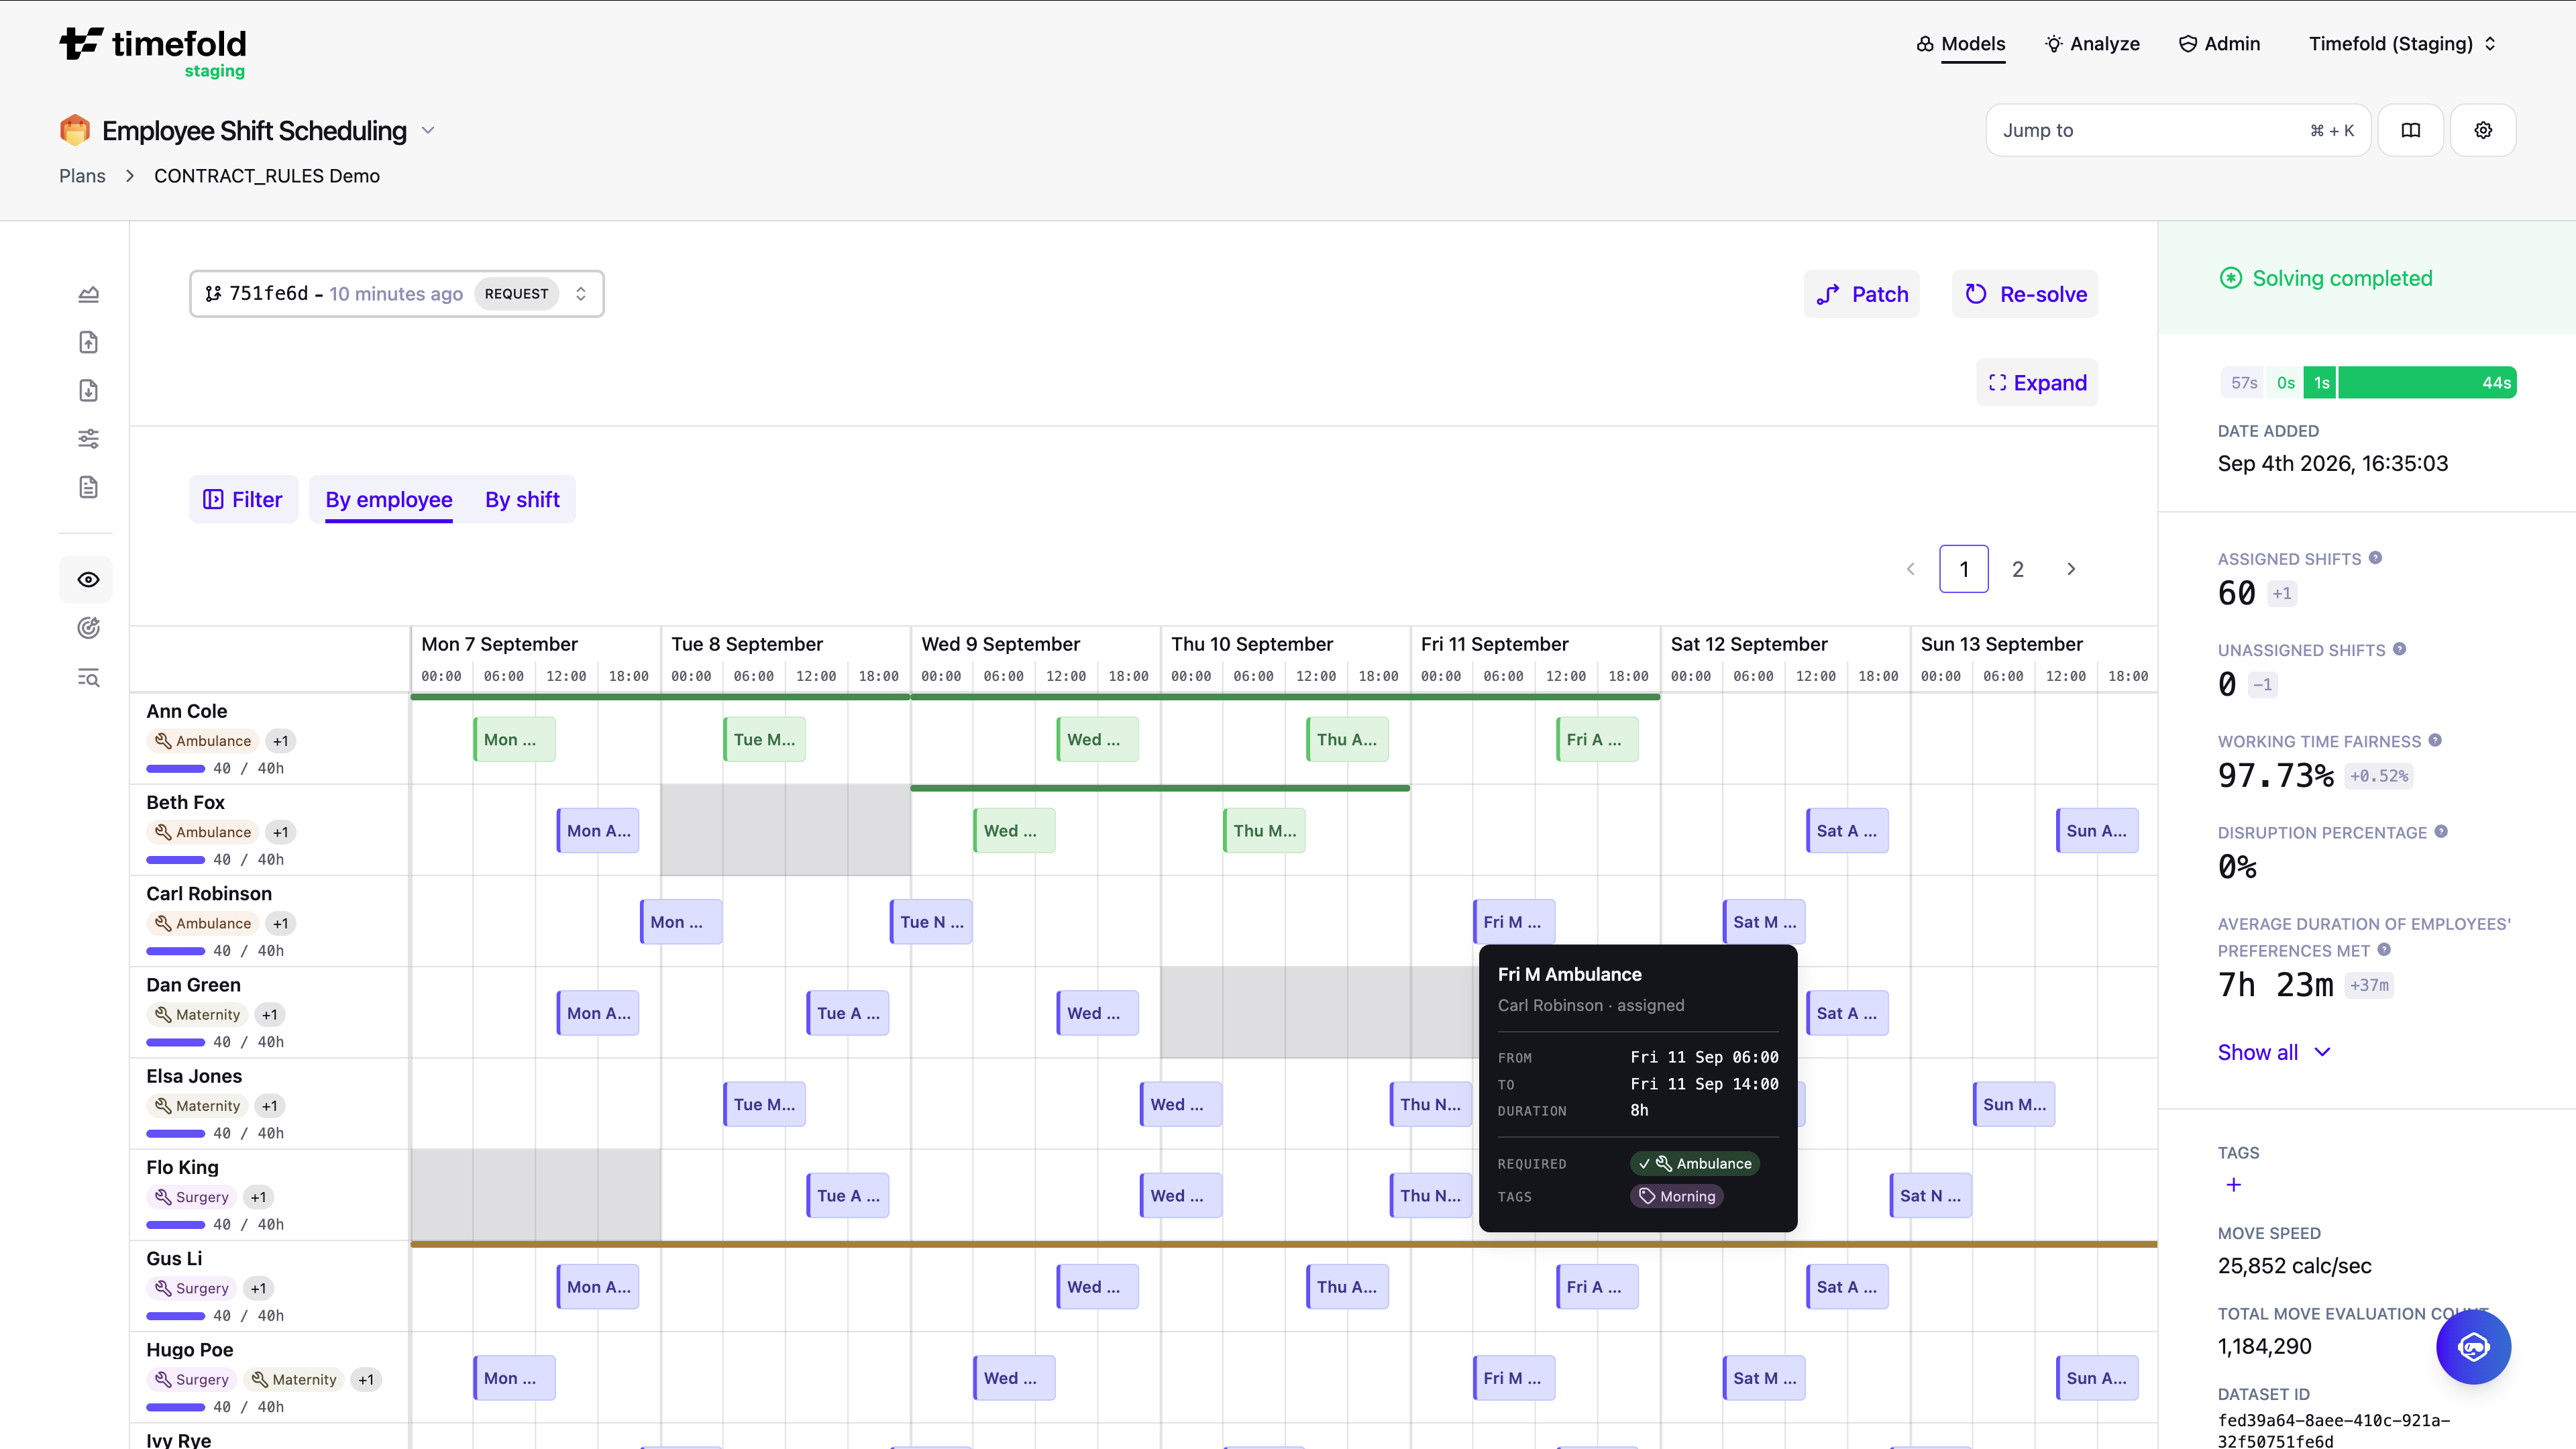Add a tag with the plus icon
The height and width of the screenshot is (1449, 2576).
2234,1185
